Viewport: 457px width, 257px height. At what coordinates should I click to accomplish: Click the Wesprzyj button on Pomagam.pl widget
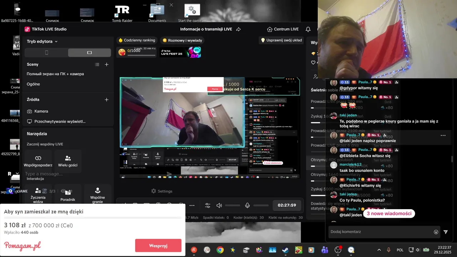(x=158, y=246)
